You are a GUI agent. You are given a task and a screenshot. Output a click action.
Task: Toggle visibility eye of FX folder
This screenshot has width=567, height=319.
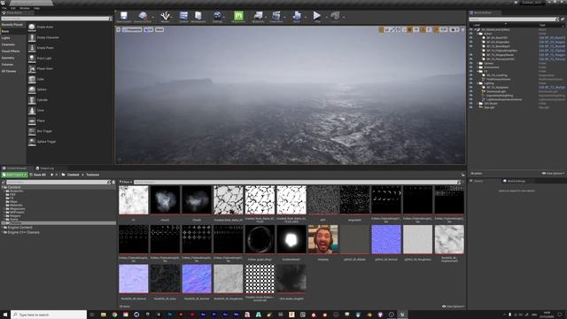click(470, 71)
